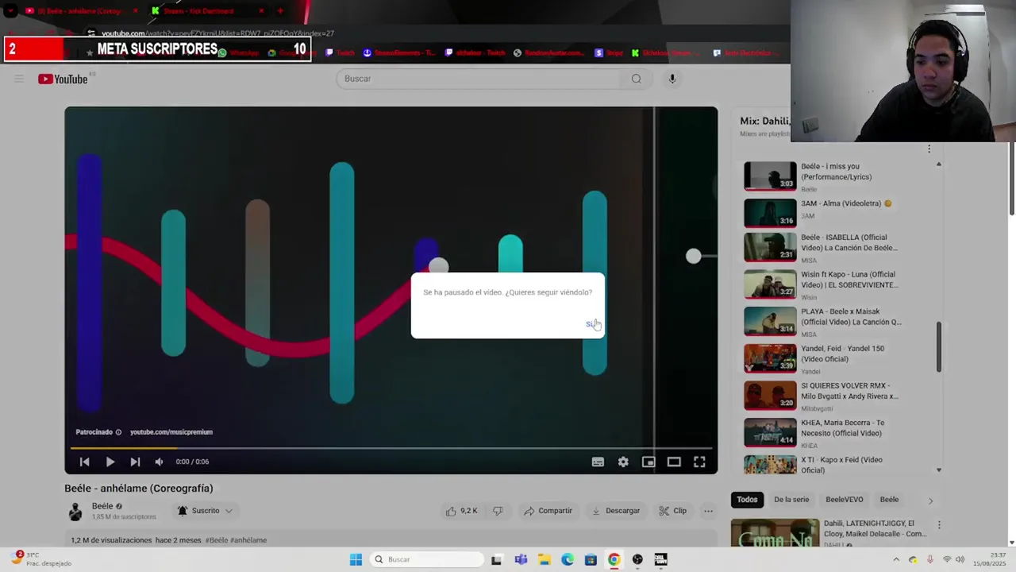Go to the YouTube home logo

tap(63, 79)
